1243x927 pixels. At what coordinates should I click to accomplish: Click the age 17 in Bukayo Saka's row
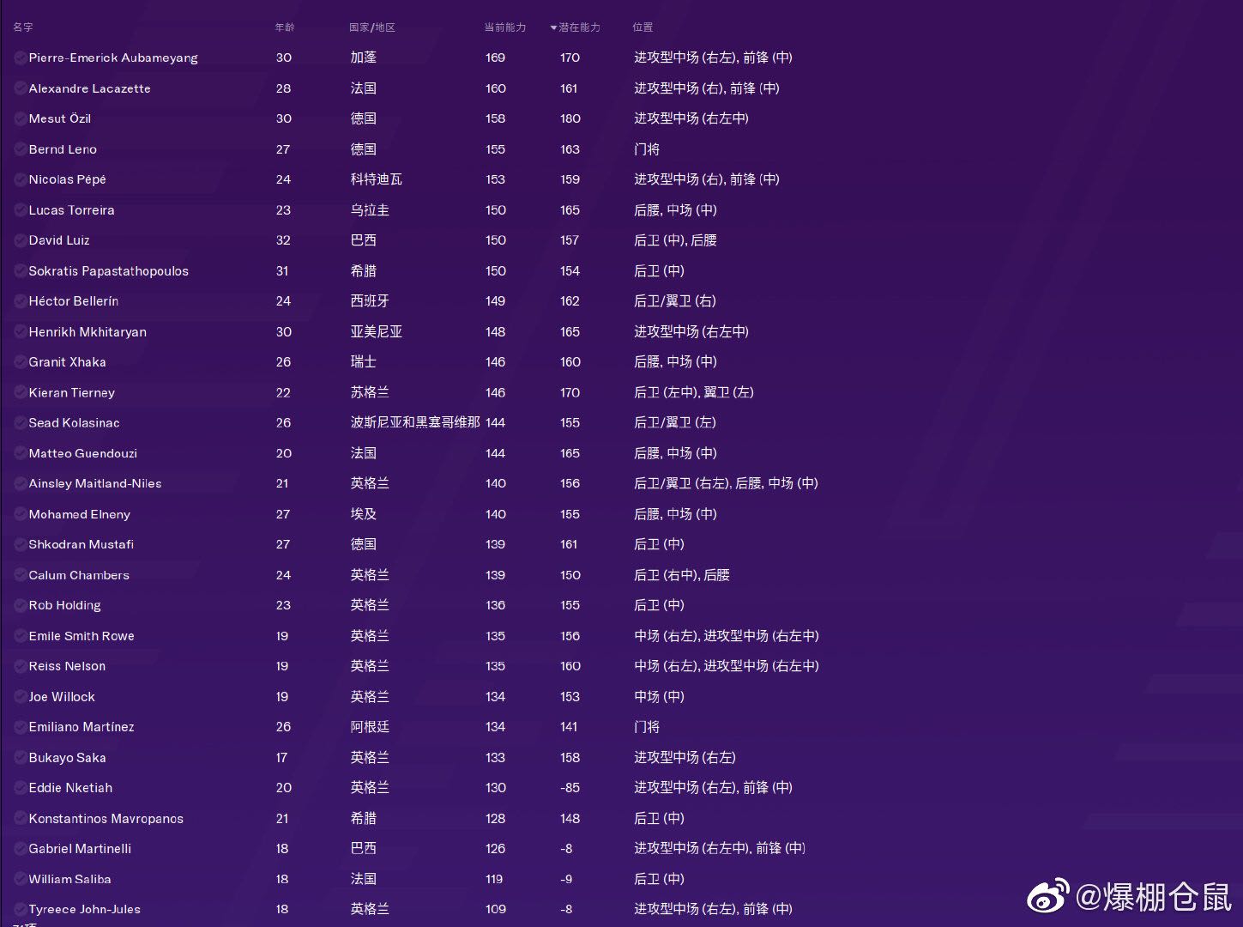coord(282,758)
